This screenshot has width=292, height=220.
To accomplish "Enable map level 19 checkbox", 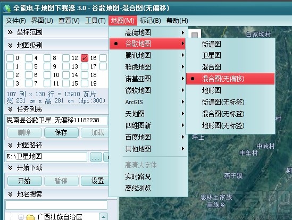I will 85,83.
